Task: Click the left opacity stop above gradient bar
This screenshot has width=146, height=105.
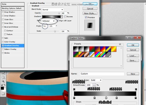Action: point(74,90)
